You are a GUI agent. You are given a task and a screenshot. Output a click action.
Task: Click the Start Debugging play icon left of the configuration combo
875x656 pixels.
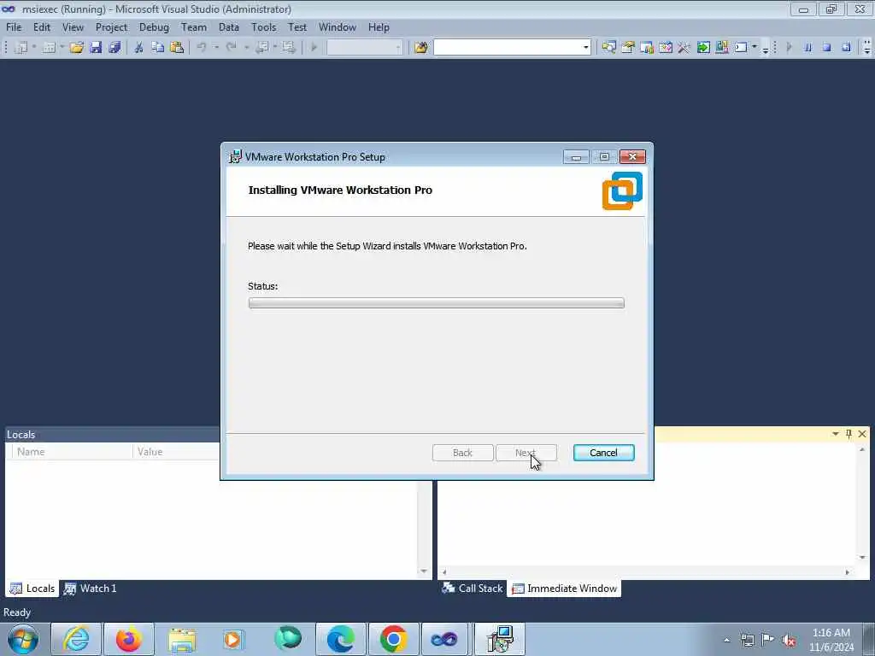[314, 48]
